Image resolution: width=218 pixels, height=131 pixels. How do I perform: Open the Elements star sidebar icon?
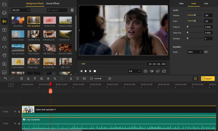[4, 64]
